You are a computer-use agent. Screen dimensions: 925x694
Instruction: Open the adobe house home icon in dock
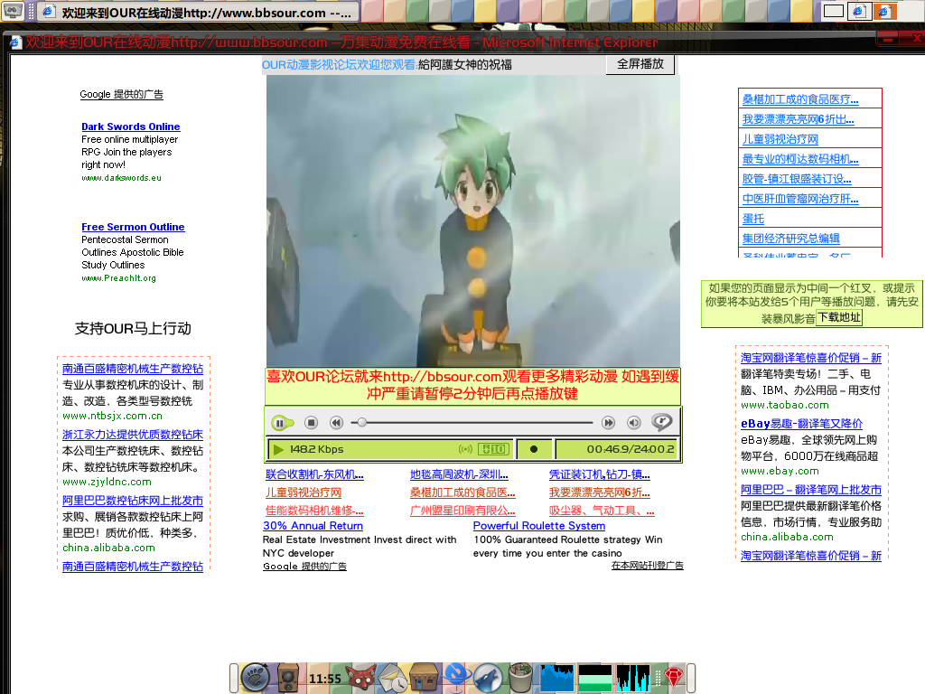coord(424,678)
